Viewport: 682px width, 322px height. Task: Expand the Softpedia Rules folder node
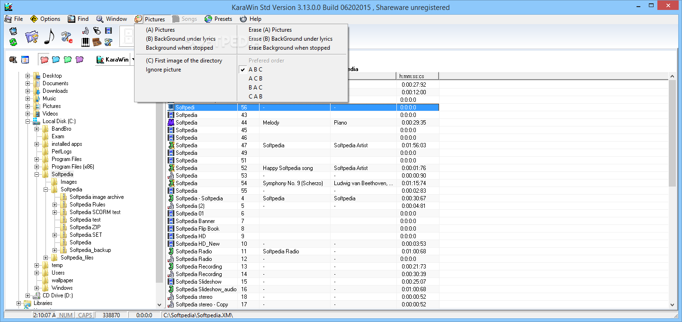coord(55,205)
